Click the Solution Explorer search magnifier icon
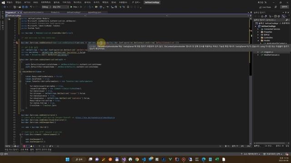The width and height of the screenshot is (291, 163). click(x=286, y=20)
